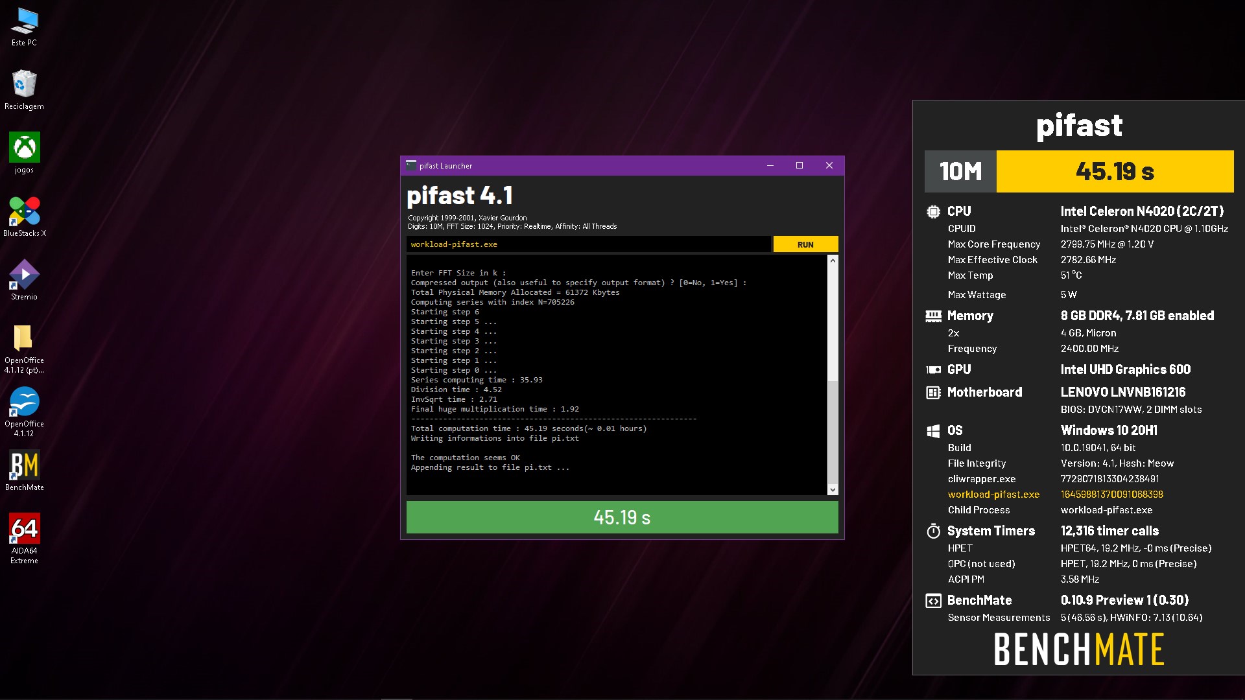This screenshot has width=1245, height=700.
Task: Click 'Max Temp' 51 °C value
Action: coord(1071,275)
